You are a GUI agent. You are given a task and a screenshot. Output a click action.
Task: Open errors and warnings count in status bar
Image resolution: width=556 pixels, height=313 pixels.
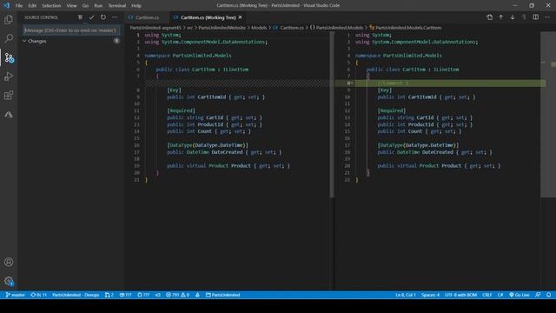[177, 295]
